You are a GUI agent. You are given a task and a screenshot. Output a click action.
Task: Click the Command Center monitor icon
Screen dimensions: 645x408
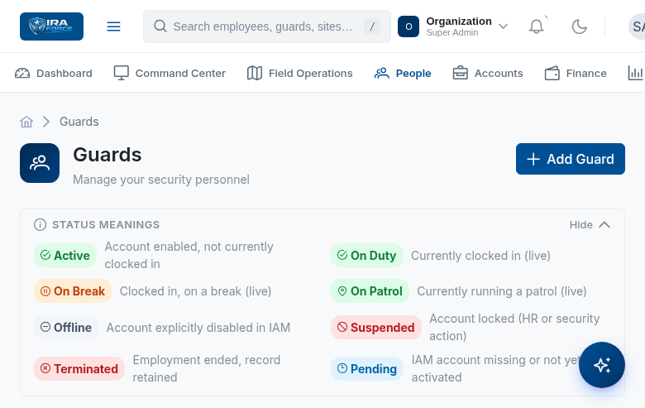tap(122, 73)
